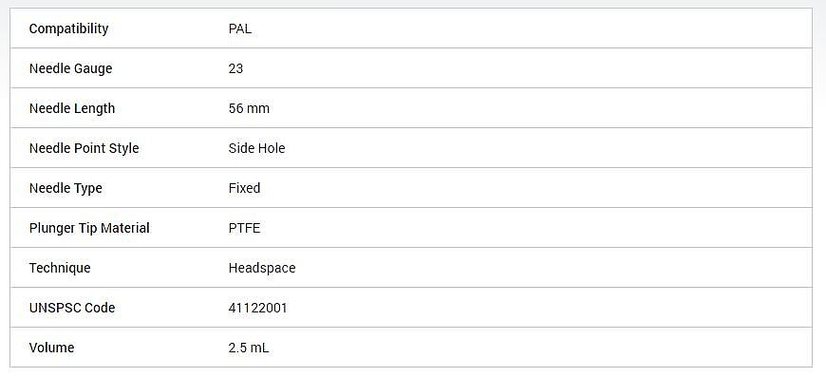
Task: Select the 2.5 mL volume value
Action: point(249,349)
